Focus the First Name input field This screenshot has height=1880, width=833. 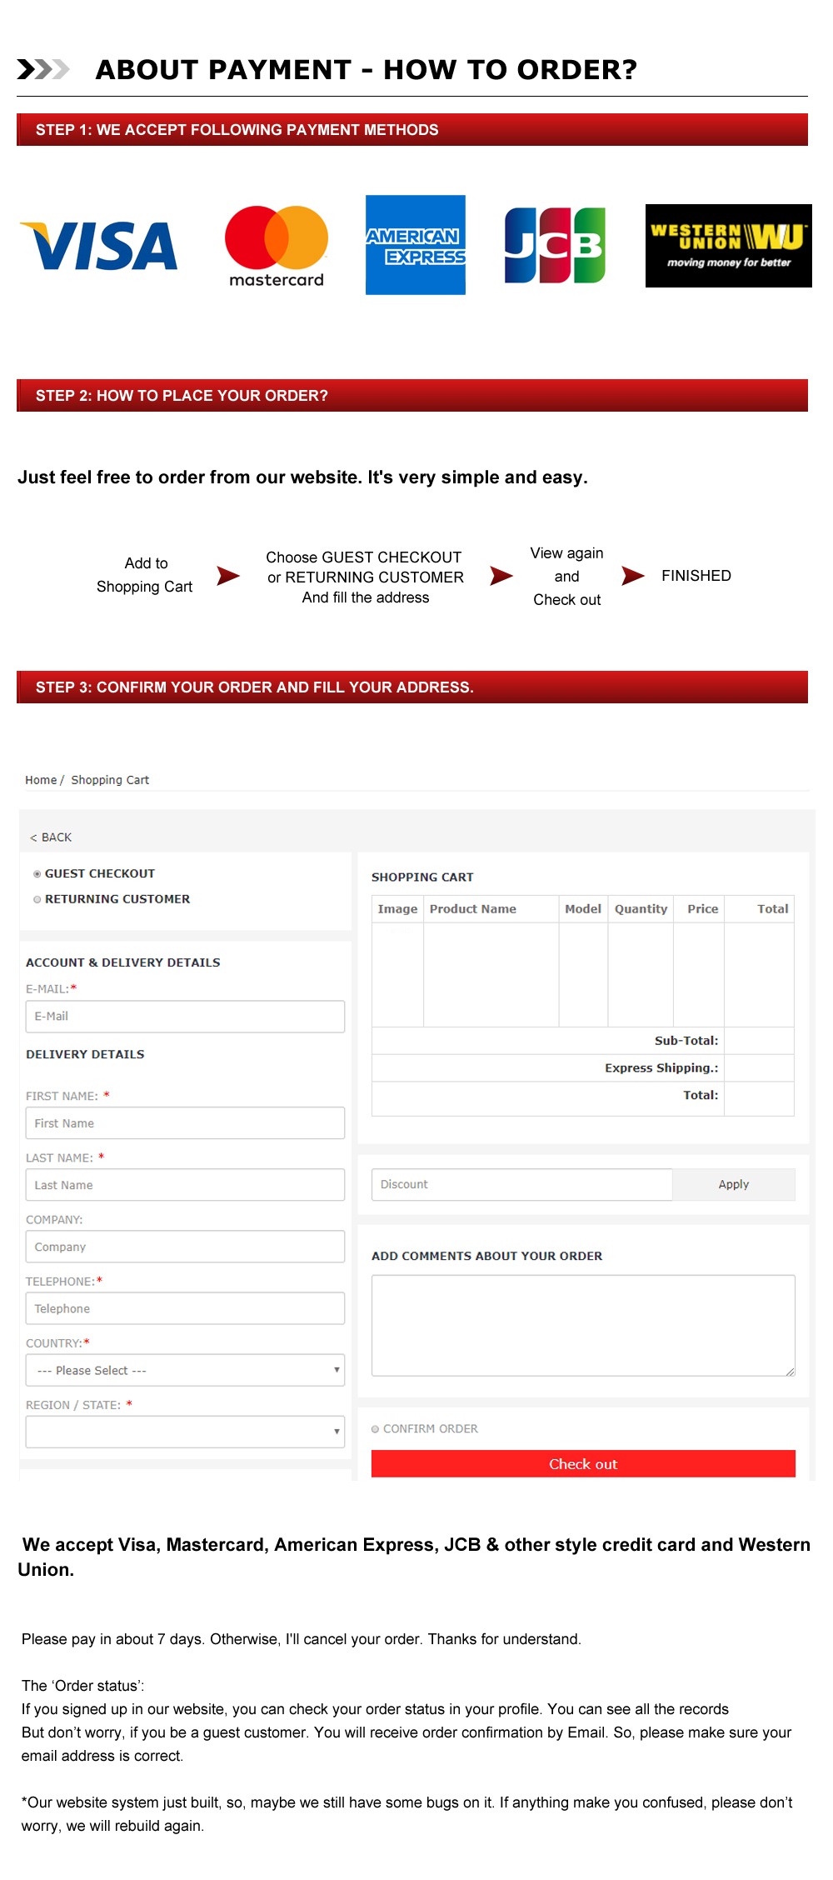click(185, 1123)
